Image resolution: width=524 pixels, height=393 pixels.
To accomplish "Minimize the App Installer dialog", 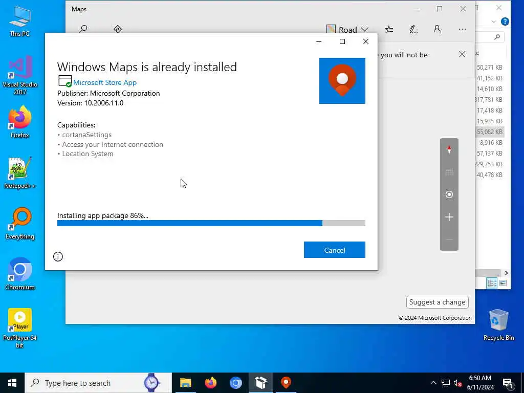I will 319,41.
